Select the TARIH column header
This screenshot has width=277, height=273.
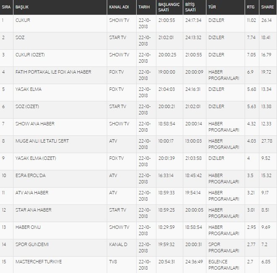(x=144, y=8)
